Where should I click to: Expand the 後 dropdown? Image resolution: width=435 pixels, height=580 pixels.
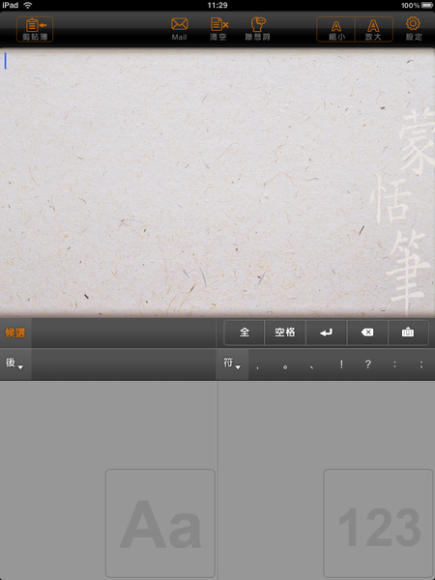(14, 363)
